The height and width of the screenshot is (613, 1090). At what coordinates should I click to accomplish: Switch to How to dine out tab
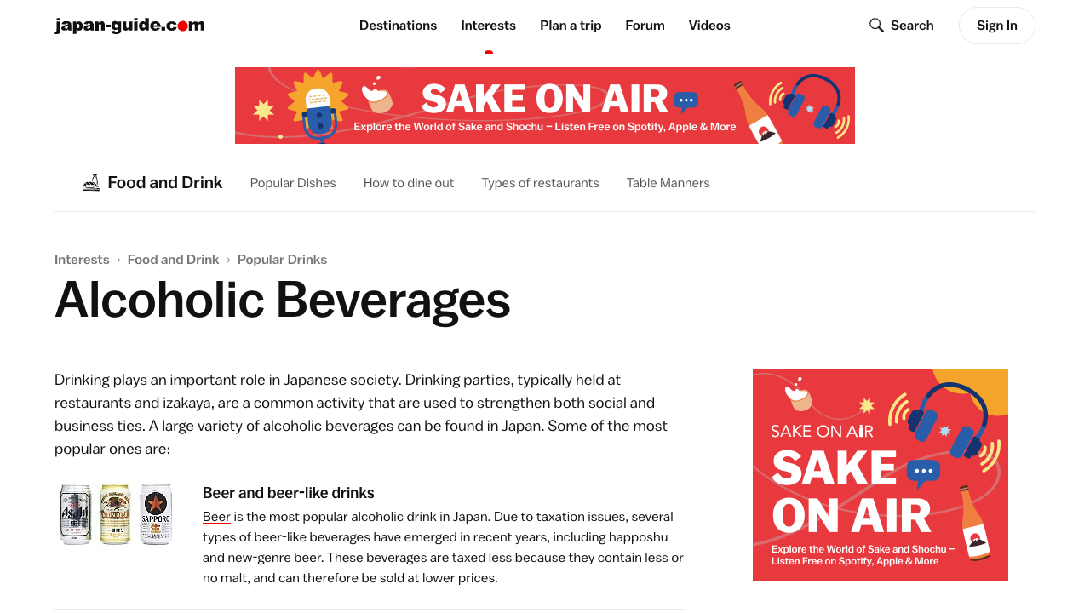pyautogui.click(x=409, y=183)
